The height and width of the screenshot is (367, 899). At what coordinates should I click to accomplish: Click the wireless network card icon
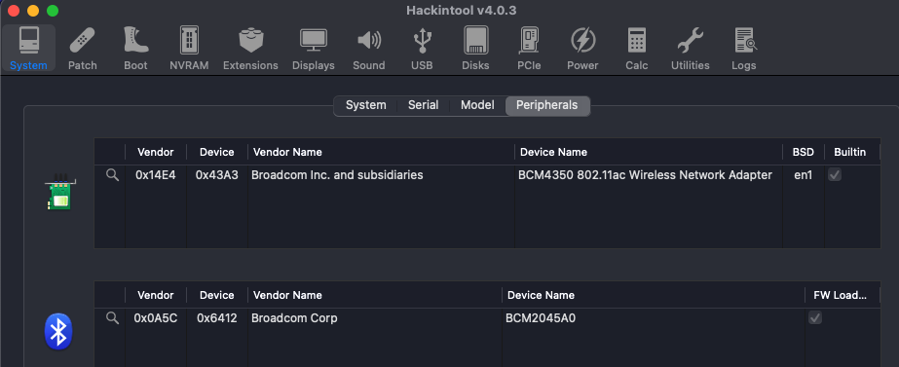[x=59, y=192]
